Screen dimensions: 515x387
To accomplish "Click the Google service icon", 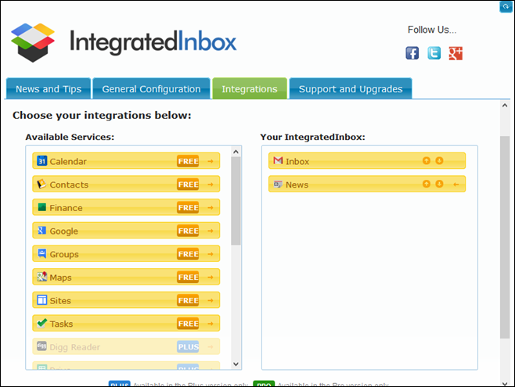I will [x=41, y=230].
